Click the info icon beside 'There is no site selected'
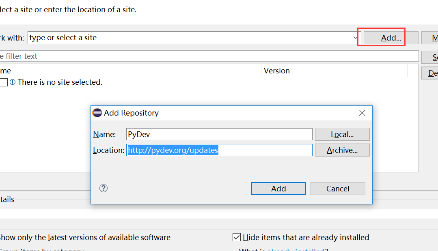Viewport: 438px width, 251px height. pos(12,82)
